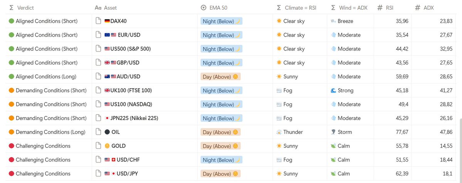Viewport: 462px width, 183px height.
Task: Open the AUD/USD page icon
Action: pos(98,76)
